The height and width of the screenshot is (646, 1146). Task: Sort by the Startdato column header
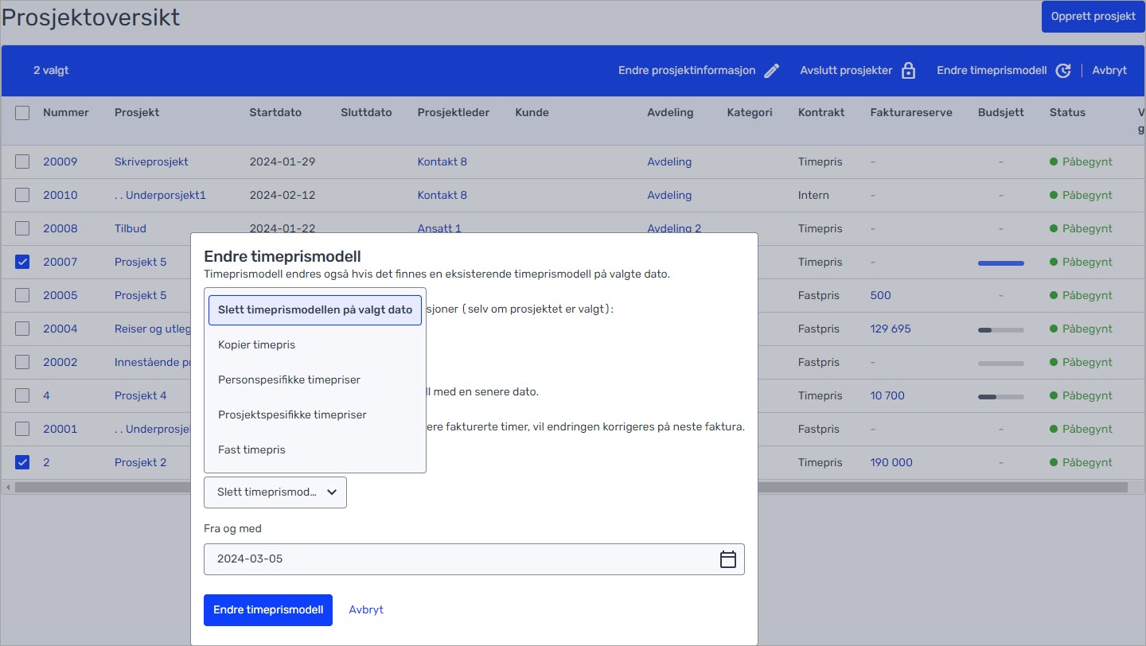click(275, 112)
